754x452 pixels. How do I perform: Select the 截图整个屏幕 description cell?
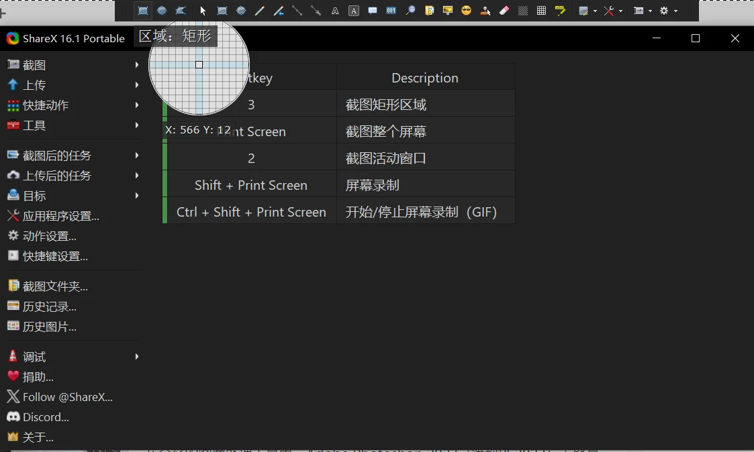tap(426, 131)
